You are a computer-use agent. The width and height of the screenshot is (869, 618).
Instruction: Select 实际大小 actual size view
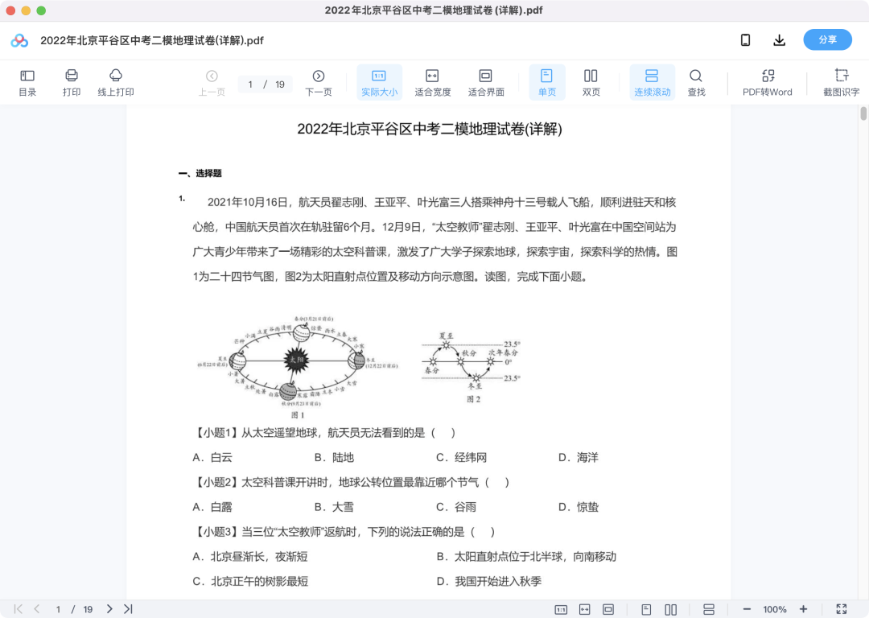click(379, 83)
